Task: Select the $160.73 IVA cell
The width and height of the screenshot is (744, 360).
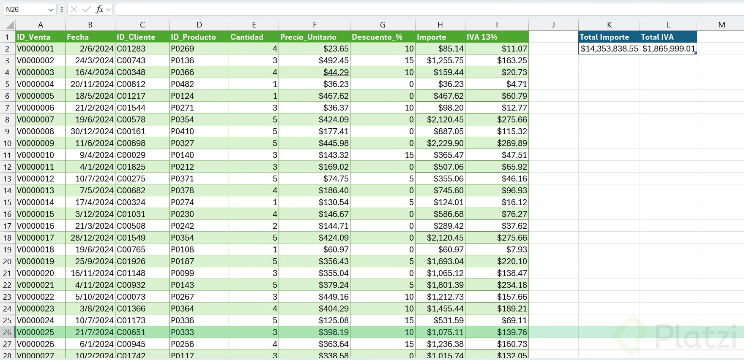Action: point(497,344)
